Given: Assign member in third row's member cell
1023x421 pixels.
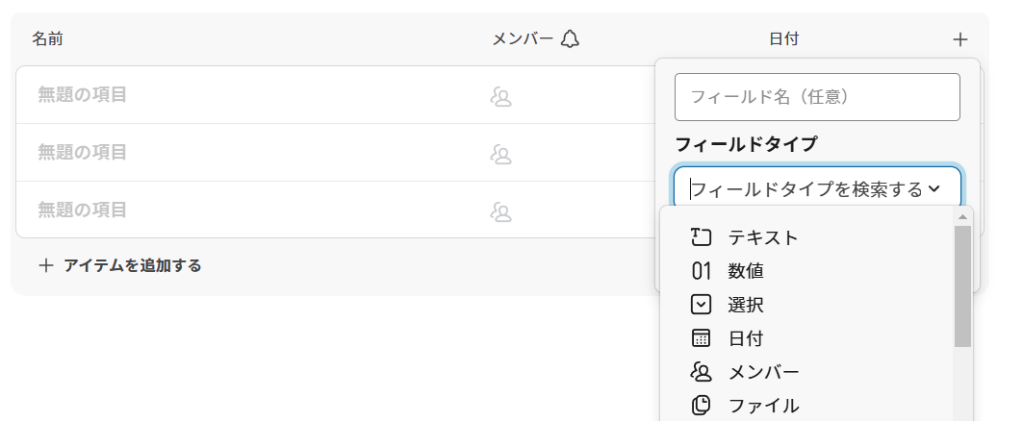Looking at the screenshot, I should point(500,211).
